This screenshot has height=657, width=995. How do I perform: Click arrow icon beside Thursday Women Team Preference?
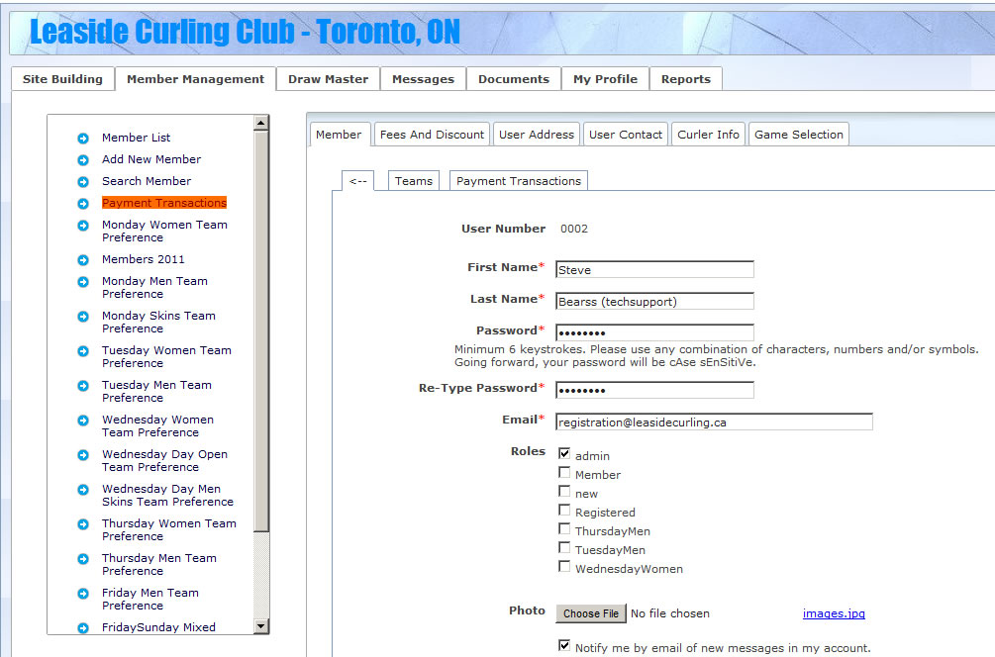(83, 524)
